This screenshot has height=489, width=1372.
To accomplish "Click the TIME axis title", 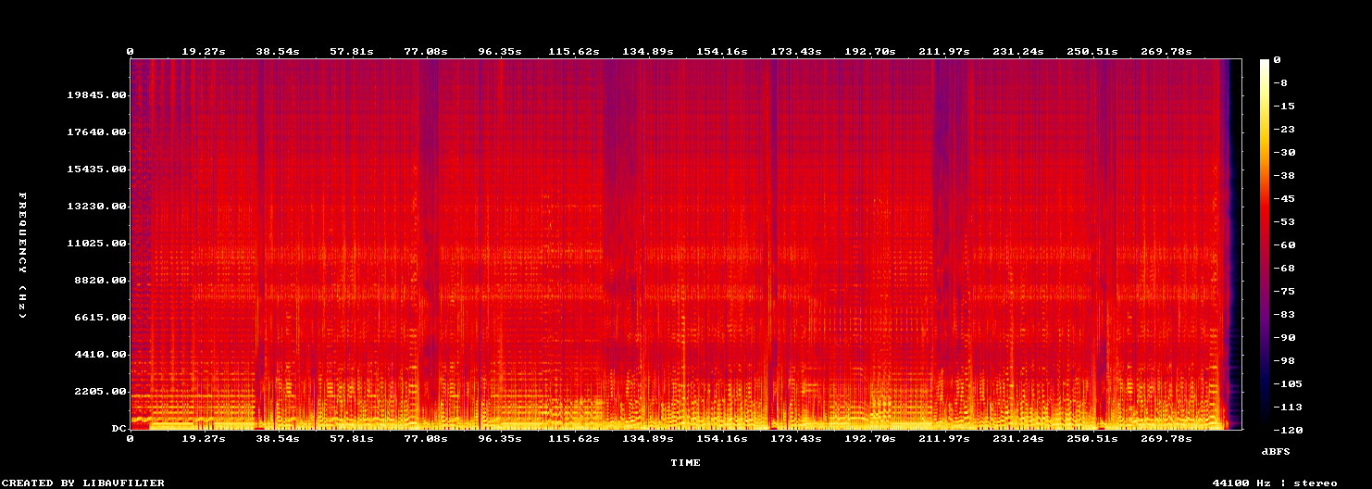I will [x=685, y=462].
